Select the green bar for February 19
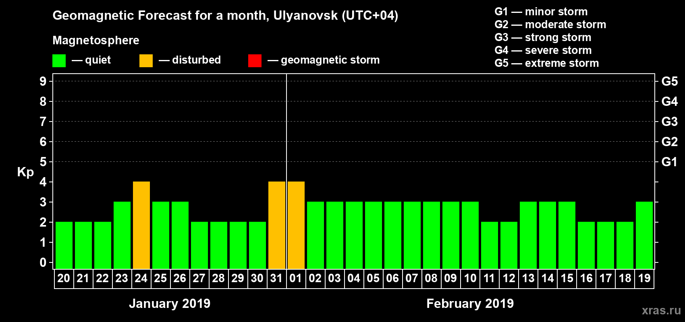Viewport: 685px width, 322px height. (x=644, y=235)
